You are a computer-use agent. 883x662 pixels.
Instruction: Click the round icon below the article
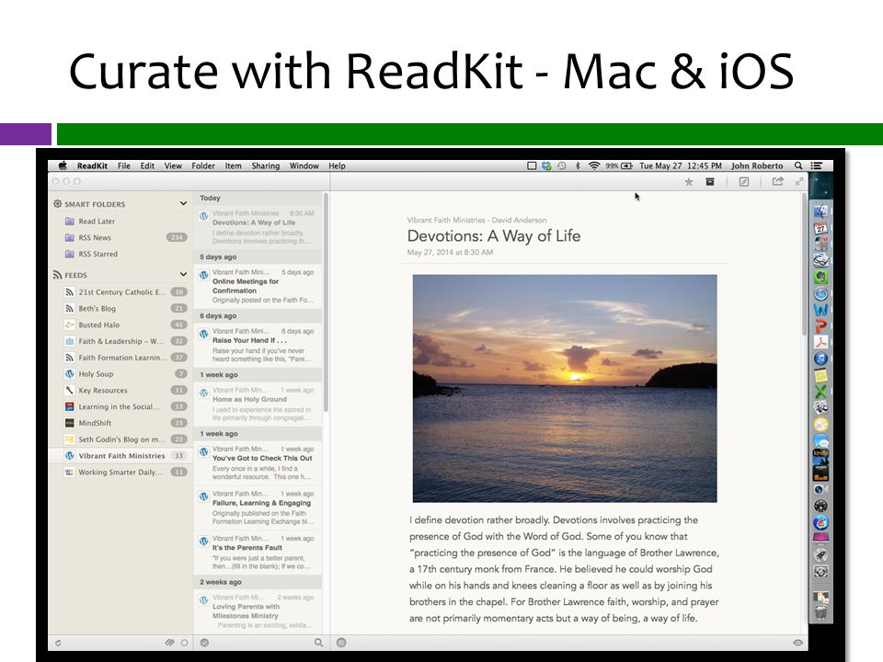[x=341, y=643]
